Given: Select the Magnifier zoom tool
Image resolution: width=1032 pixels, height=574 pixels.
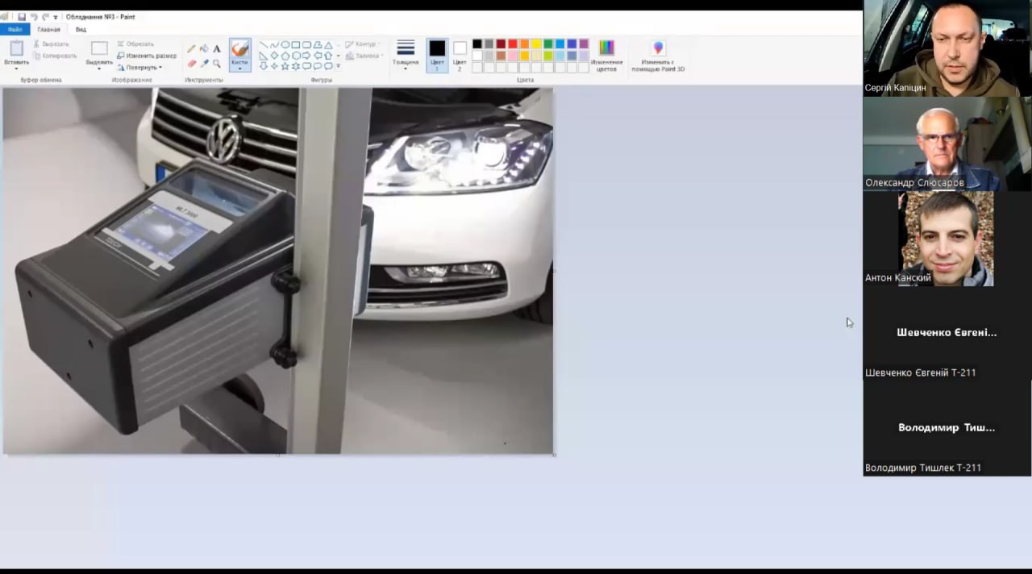Looking at the screenshot, I should click(217, 63).
